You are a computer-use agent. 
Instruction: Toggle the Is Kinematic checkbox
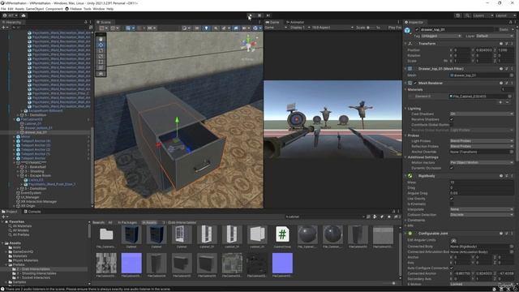click(452, 204)
